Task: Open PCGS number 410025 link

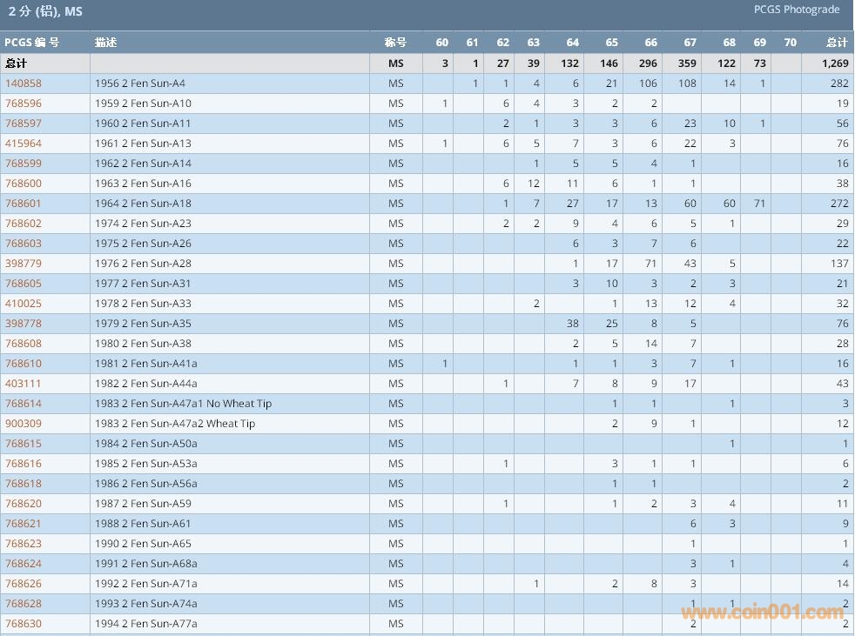Action: (x=24, y=304)
